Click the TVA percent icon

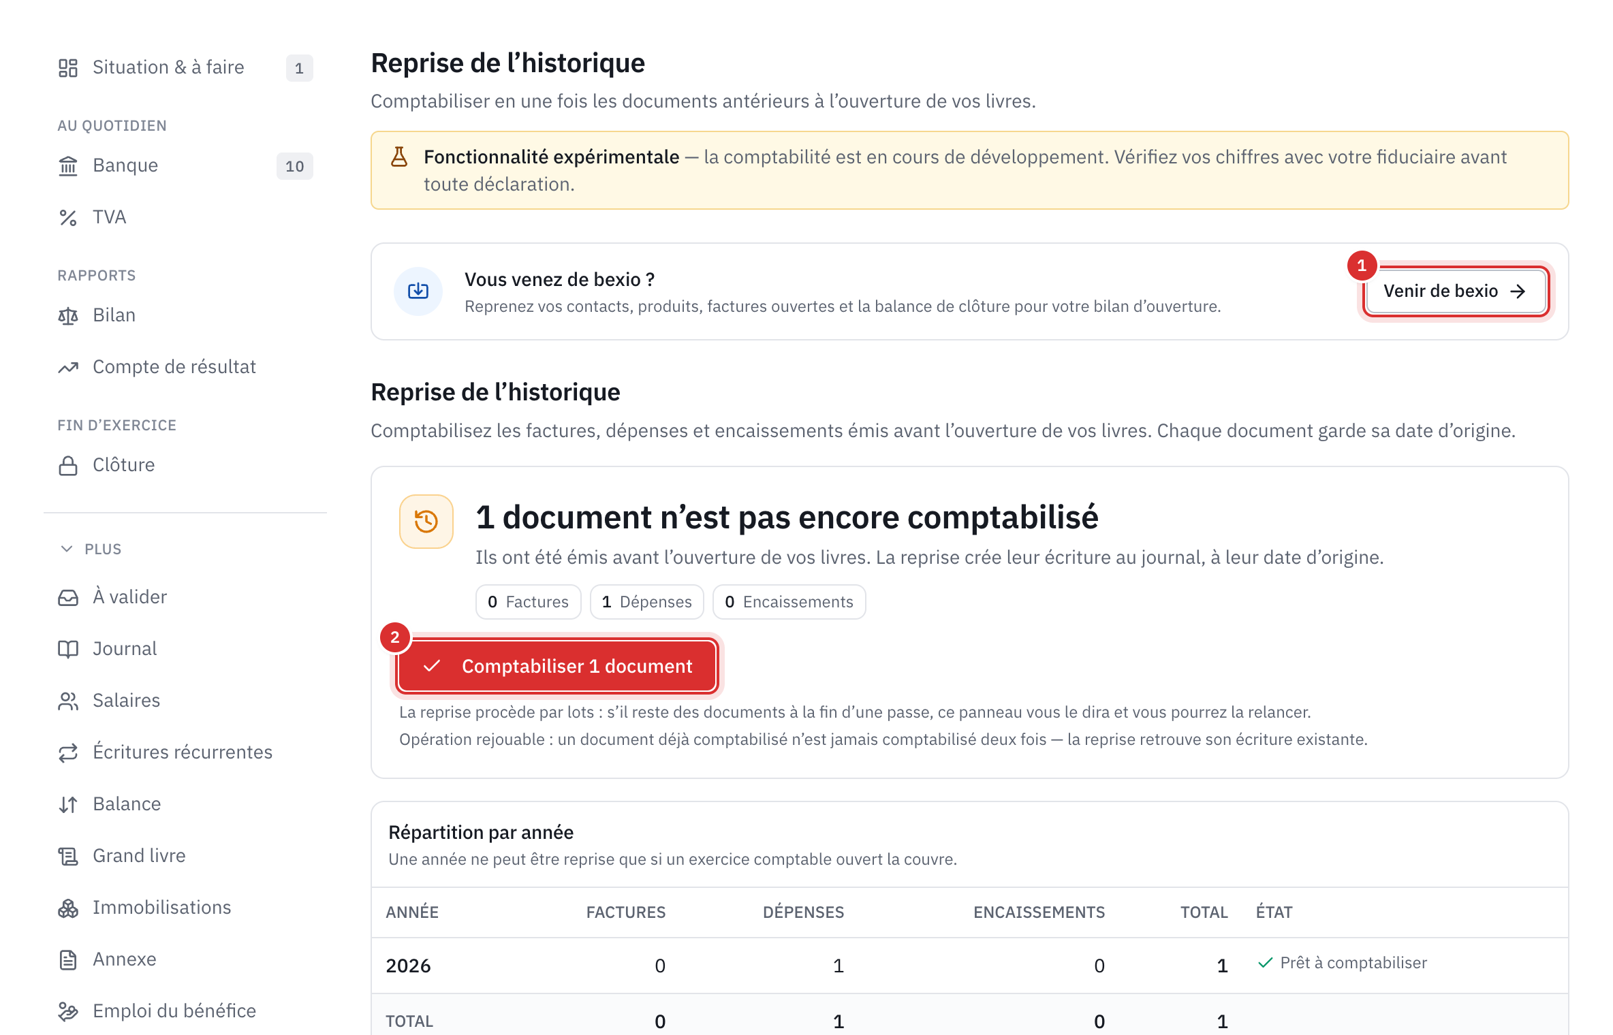[x=68, y=217]
